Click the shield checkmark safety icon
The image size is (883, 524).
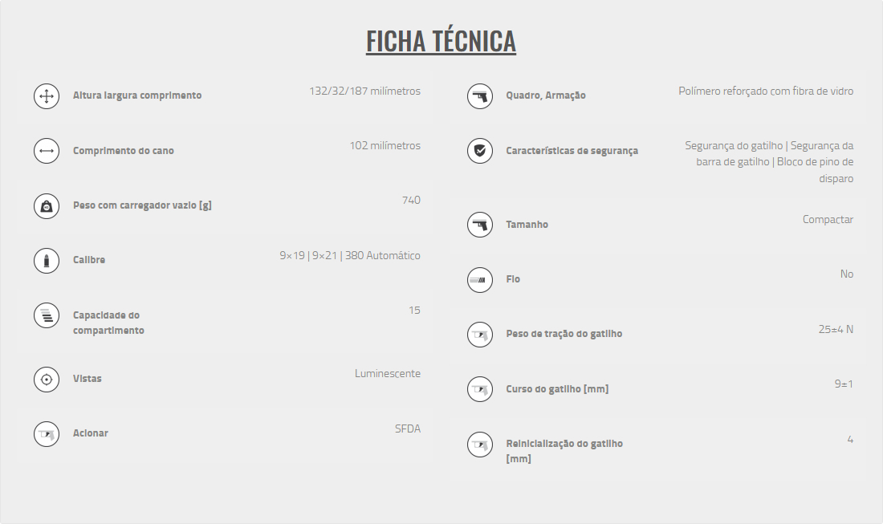coord(480,151)
